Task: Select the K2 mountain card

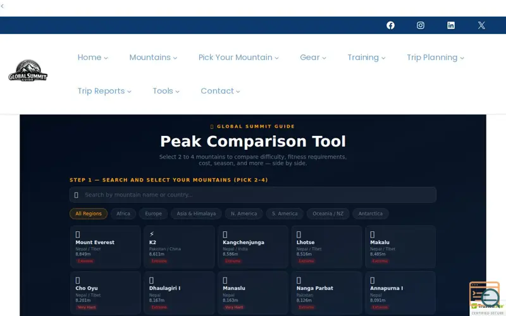Action: point(179,247)
